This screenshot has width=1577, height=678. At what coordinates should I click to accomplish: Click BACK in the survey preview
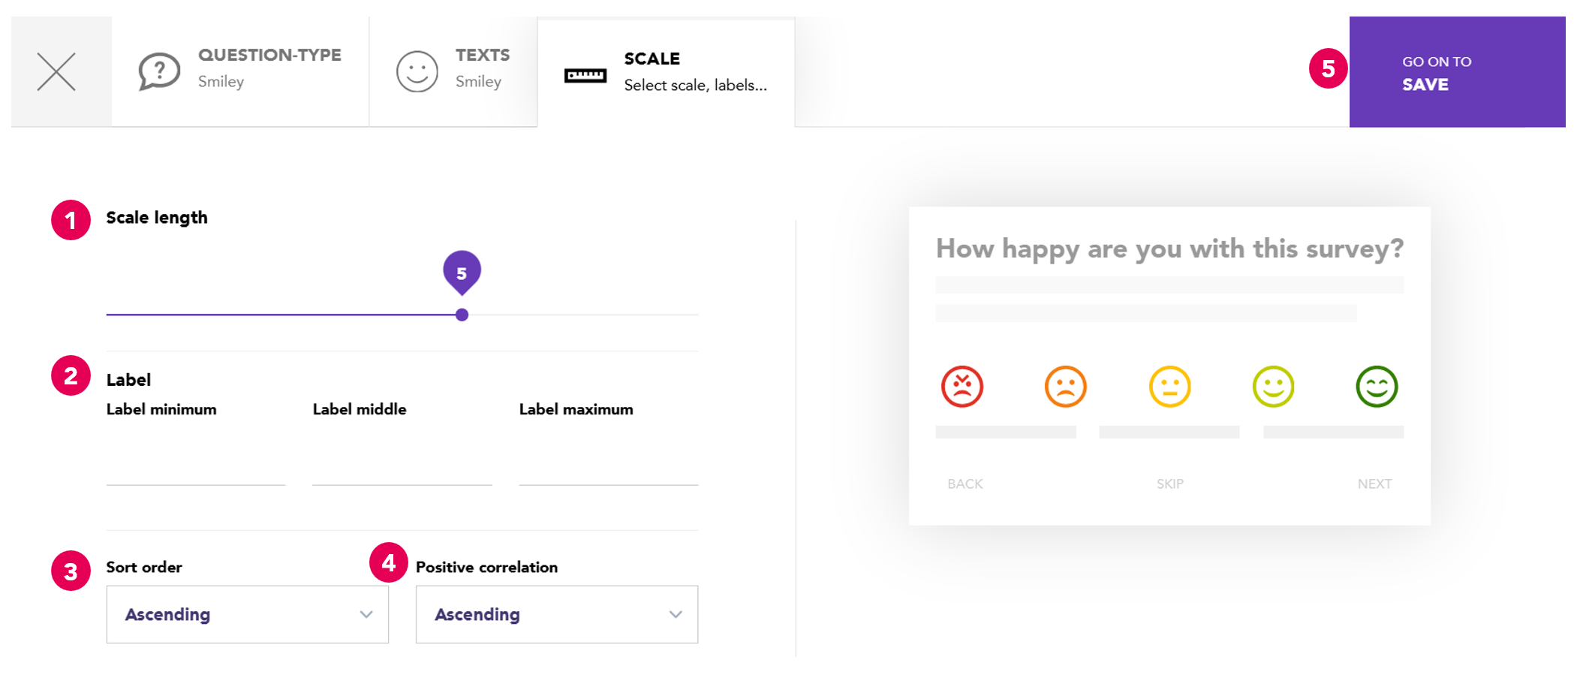coord(965,484)
